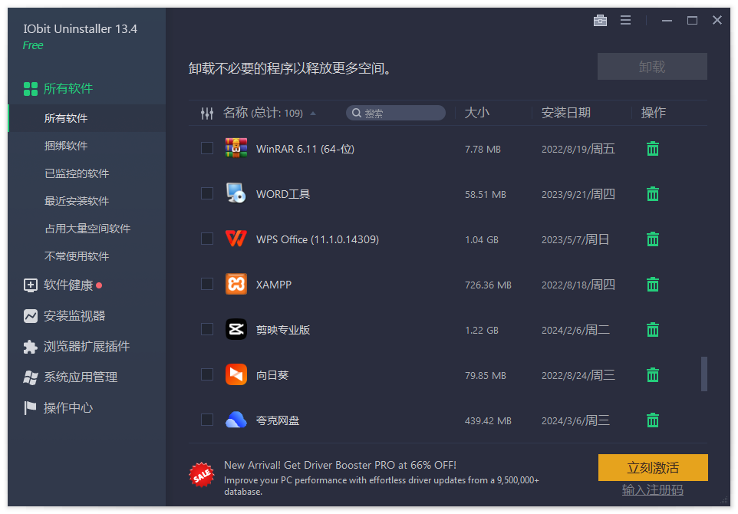The height and width of the screenshot is (514, 738).
Task: Click the yellow 立刻激活 button
Action: pos(653,467)
